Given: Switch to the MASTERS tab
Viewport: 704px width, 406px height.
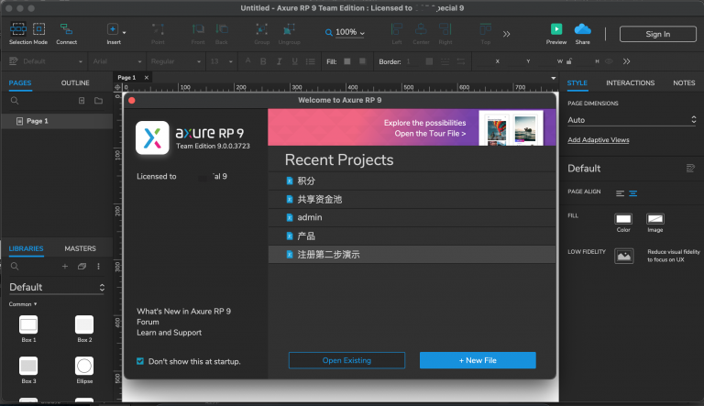Looking at the screenshot, I should pos(80,248).
